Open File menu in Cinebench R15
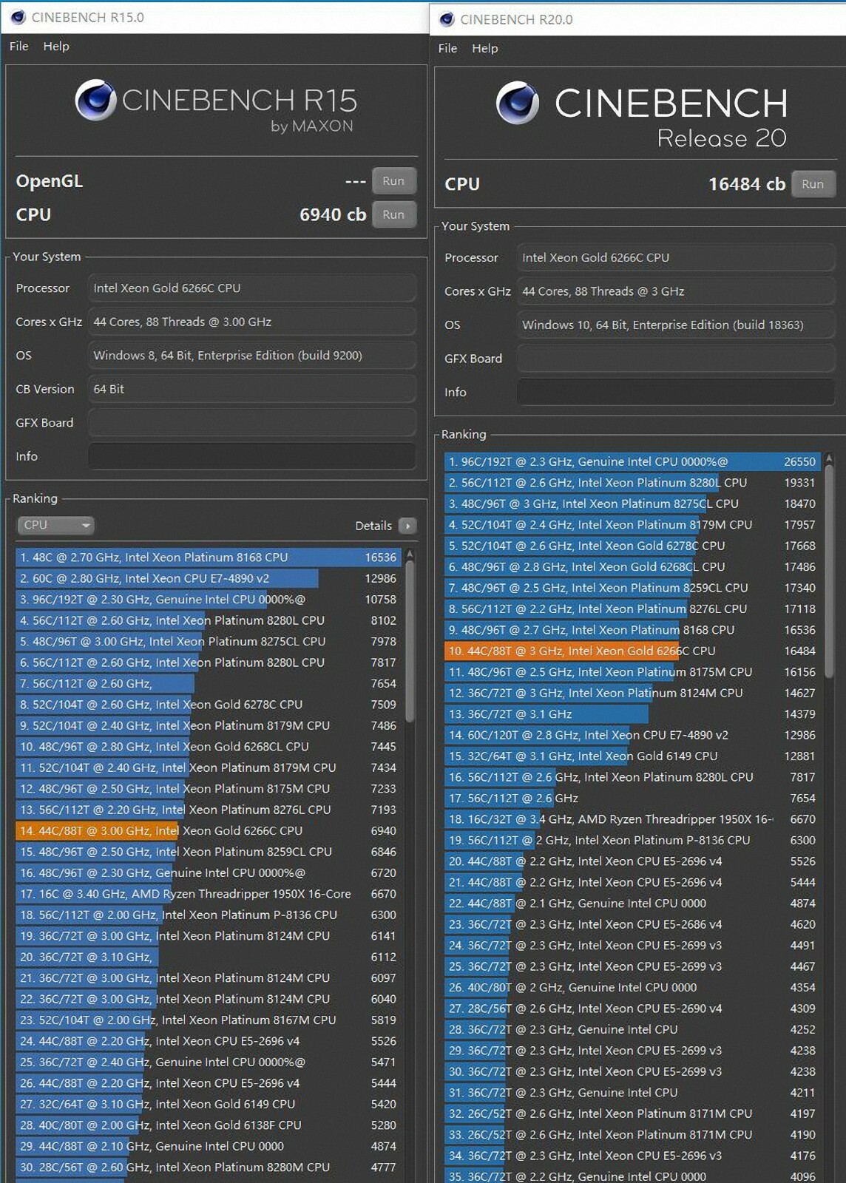 tap(19, 46)
